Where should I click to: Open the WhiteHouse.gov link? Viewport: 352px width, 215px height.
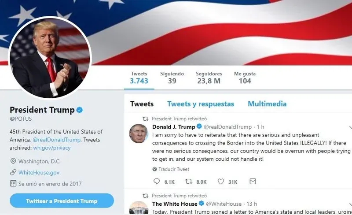click(39, 173)
